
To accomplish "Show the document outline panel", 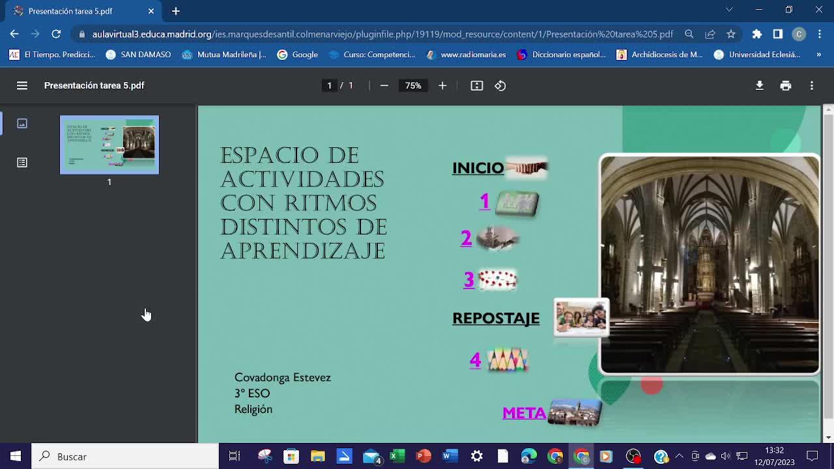I will click(x=22, y=162).
